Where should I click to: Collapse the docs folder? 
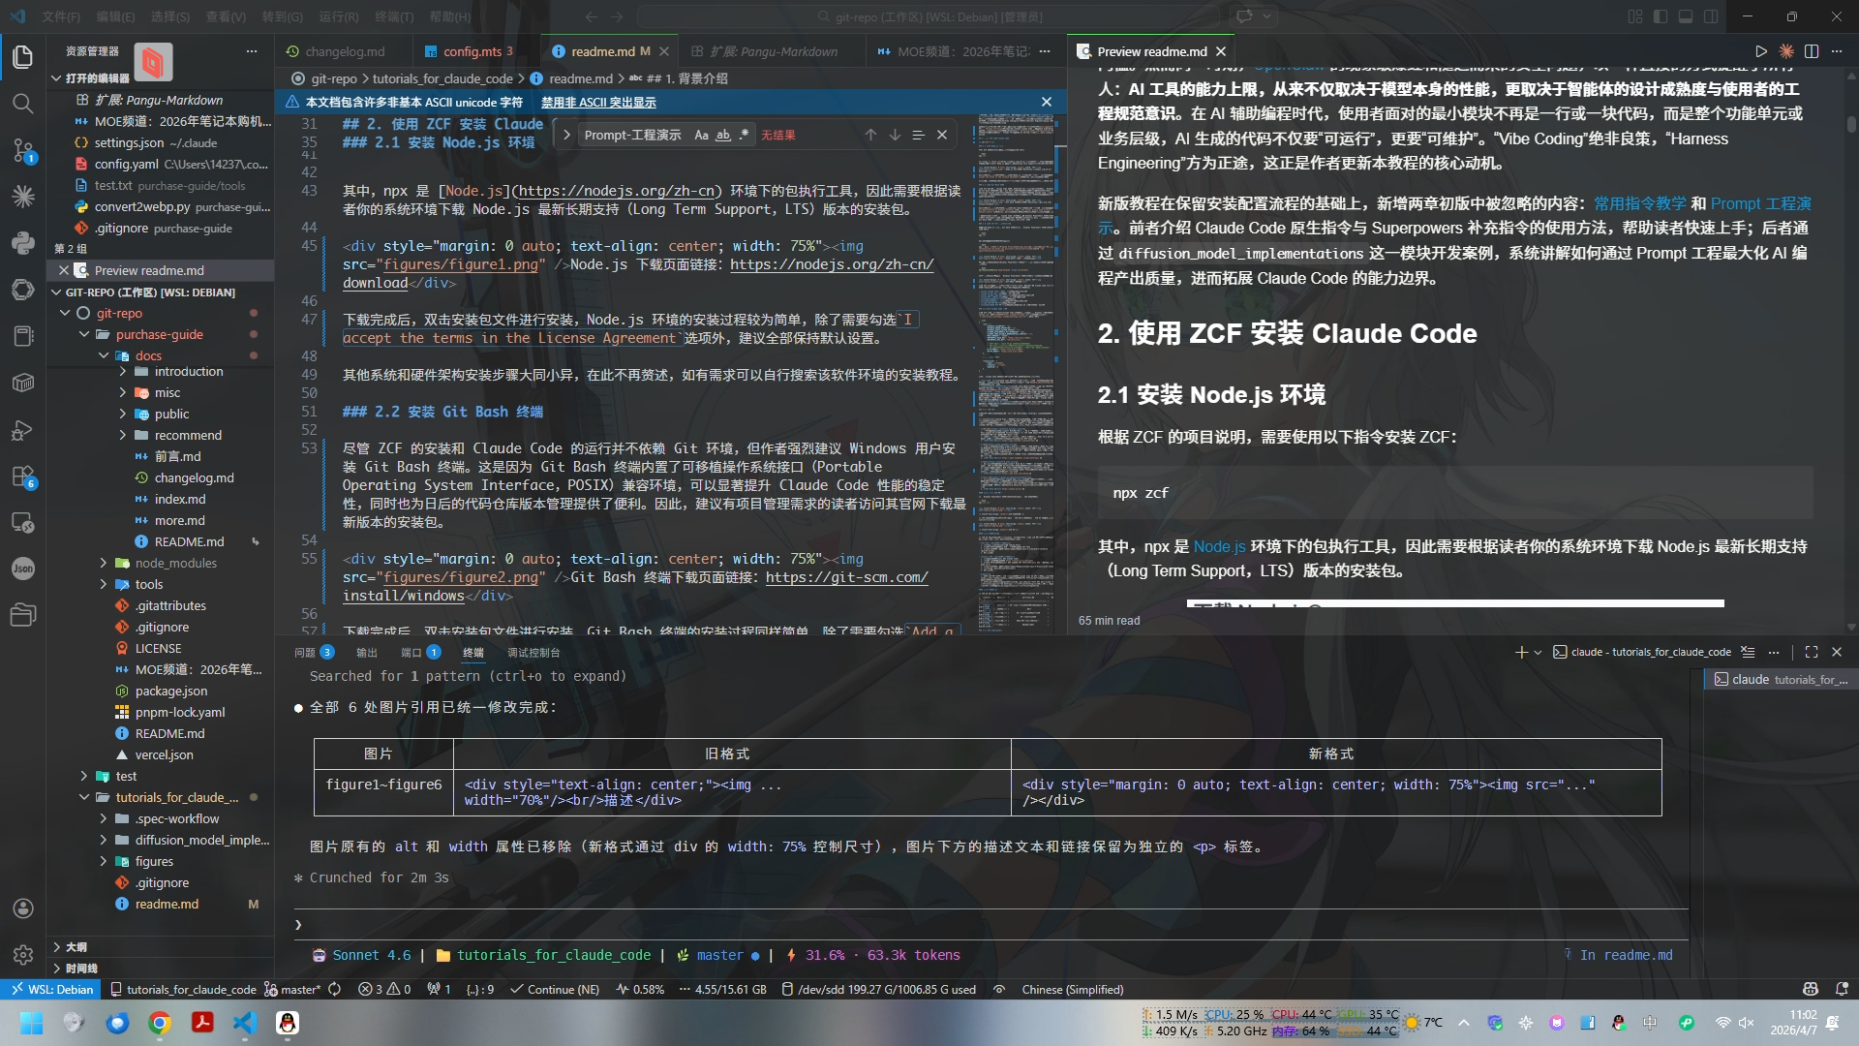tap(104, 355)
